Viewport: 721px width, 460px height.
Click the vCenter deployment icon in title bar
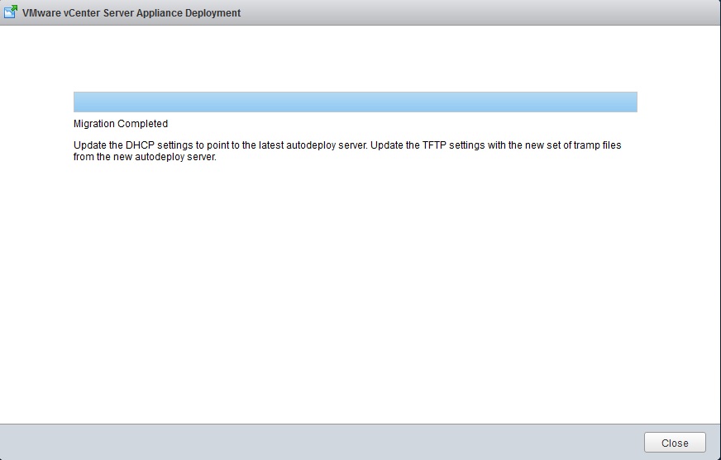[x=11, y=13]
